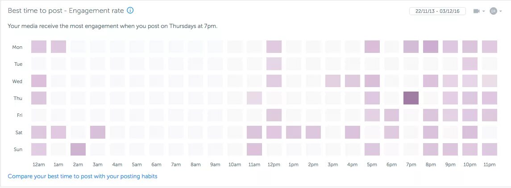The height and width of the screenshot is (188, 511).
Task: Open the compare best time with posting habits link
Action: click(83, 176)
